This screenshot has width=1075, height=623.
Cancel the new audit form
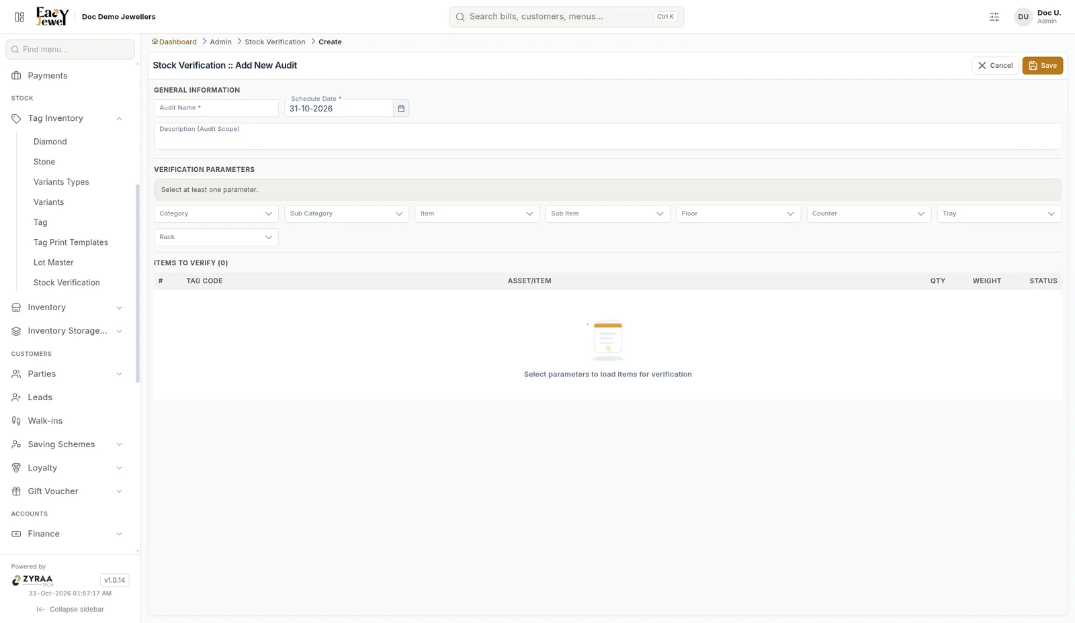994,66
